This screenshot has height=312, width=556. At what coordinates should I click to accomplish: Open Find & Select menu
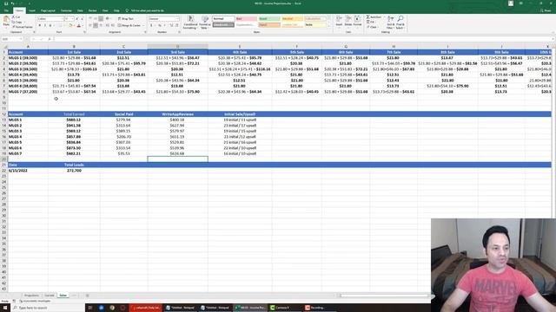(400, 23)
